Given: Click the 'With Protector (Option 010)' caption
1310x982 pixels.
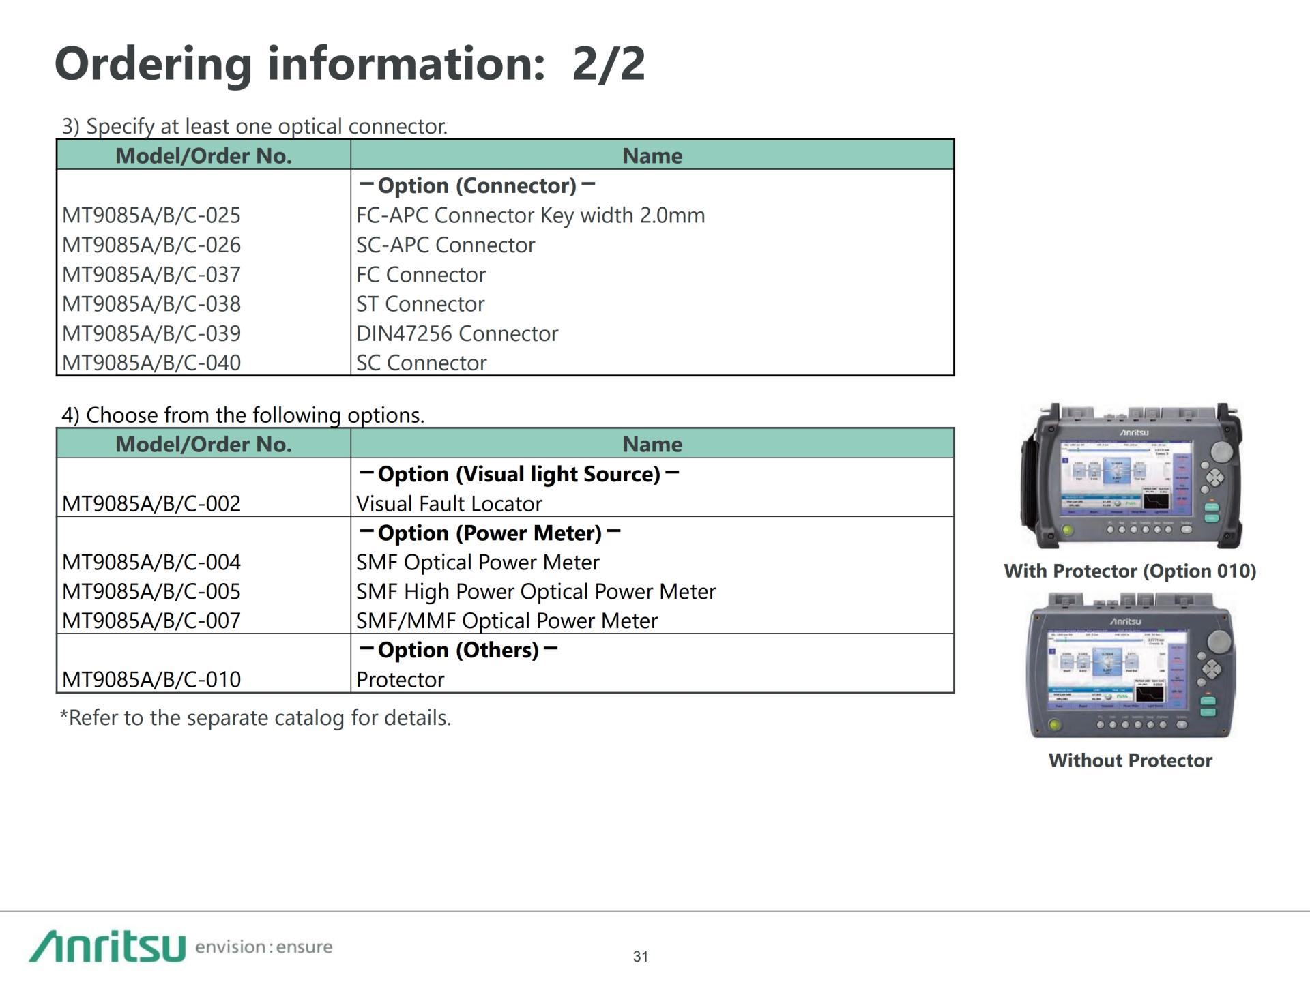Looking at the screenshot, I should click(1130, 571).
